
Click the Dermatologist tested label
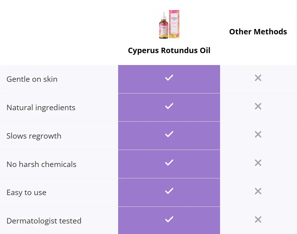click(x=44, y=221)
